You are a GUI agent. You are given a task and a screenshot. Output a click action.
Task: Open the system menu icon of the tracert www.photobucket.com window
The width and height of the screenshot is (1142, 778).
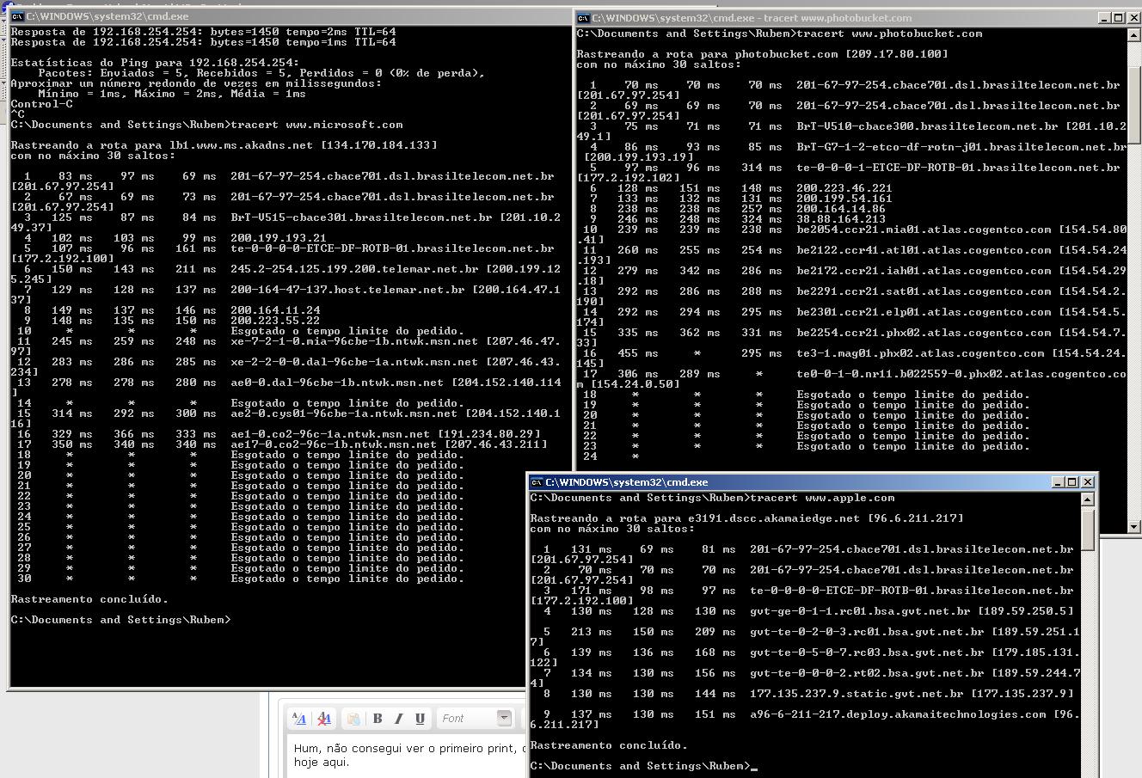click(583, 18)
